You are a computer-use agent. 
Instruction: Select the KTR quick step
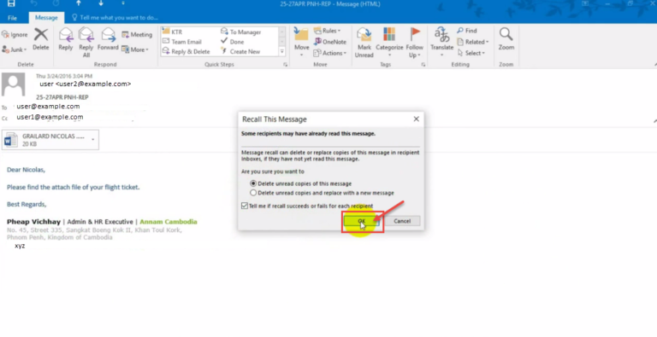point(173,32)
